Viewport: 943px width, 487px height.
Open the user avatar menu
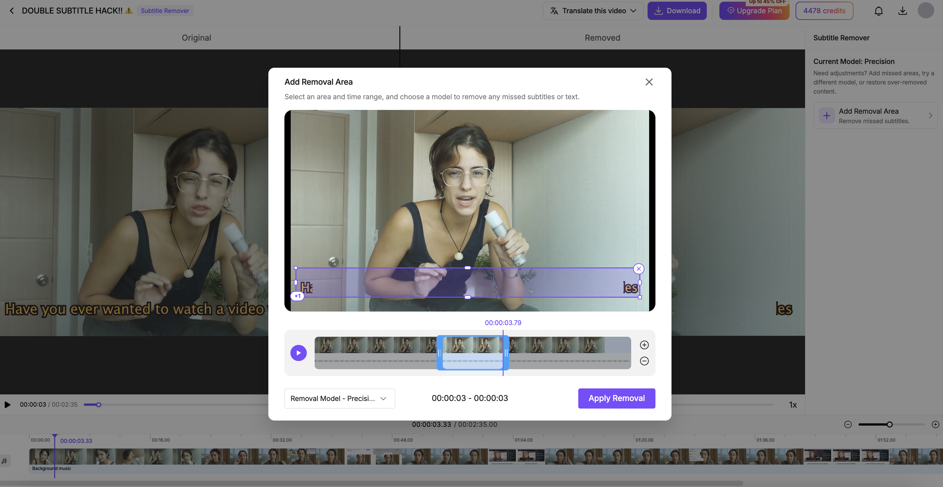point(925,10)
